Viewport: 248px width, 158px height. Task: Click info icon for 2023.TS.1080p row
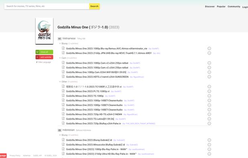[209, 96]
